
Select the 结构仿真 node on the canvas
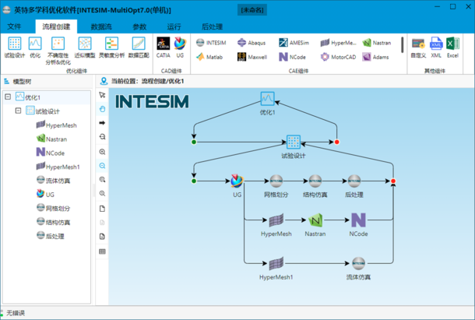315,181
